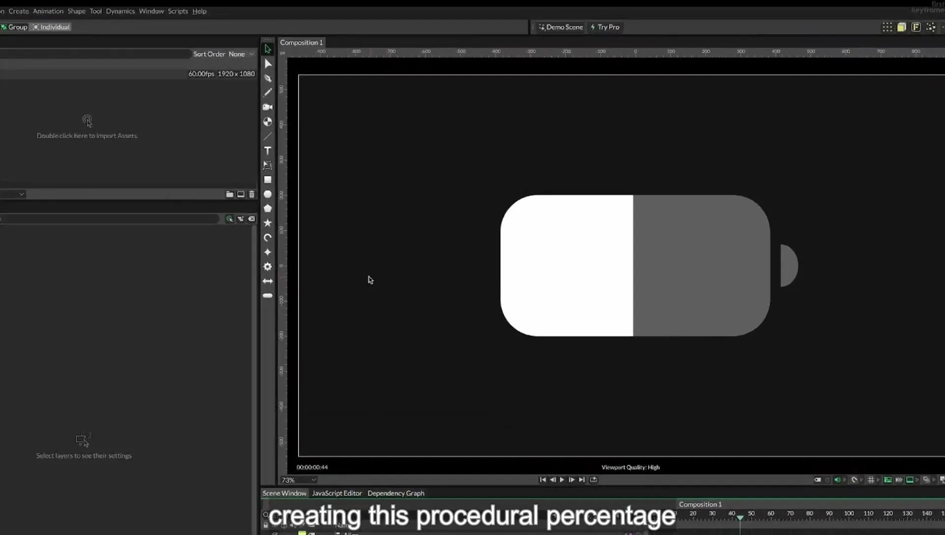The width and height of the screenshot is (945, 535).
Task: Select the Cog shape tool
Action: click(x=268, y=267)
